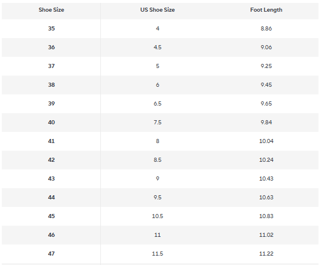Select shoe size 36 cell
Viewport: 322px width, 265px height.
tap(52, 47)
